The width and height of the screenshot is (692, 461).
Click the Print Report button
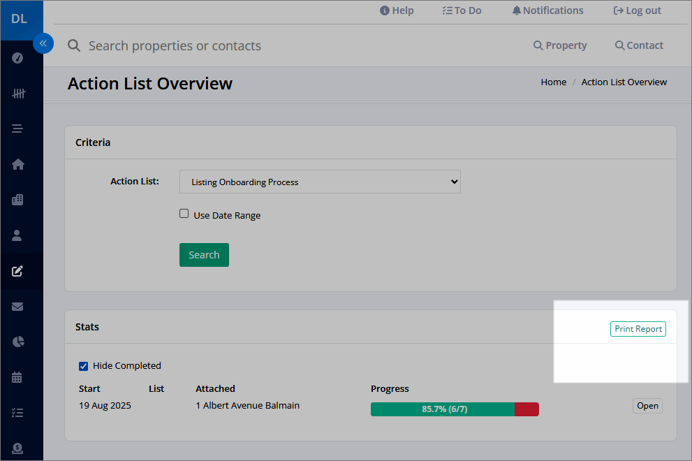coord(638,329)
